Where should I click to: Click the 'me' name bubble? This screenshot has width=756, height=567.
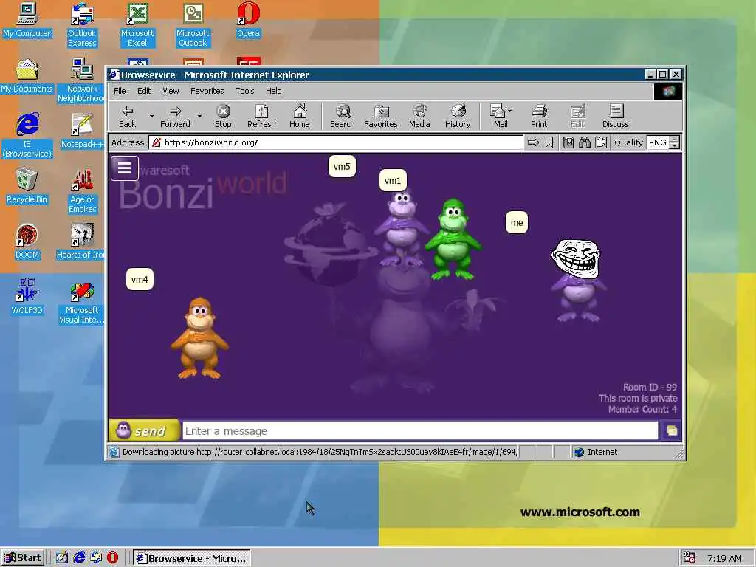click(516, 223)
